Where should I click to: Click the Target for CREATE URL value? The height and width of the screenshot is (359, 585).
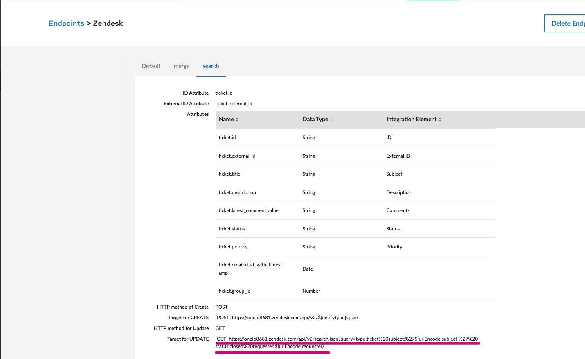pos(287,318)
